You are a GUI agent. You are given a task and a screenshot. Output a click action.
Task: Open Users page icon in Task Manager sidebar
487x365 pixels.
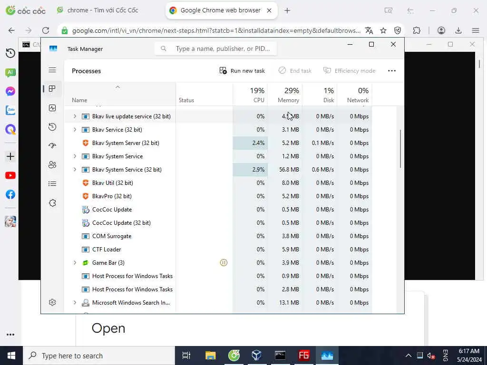tap(52, 164)
